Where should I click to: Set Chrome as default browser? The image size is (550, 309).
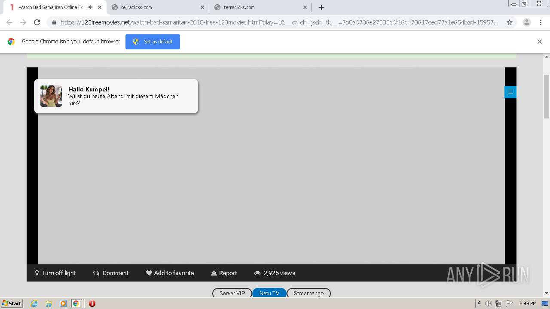point(153,42)
